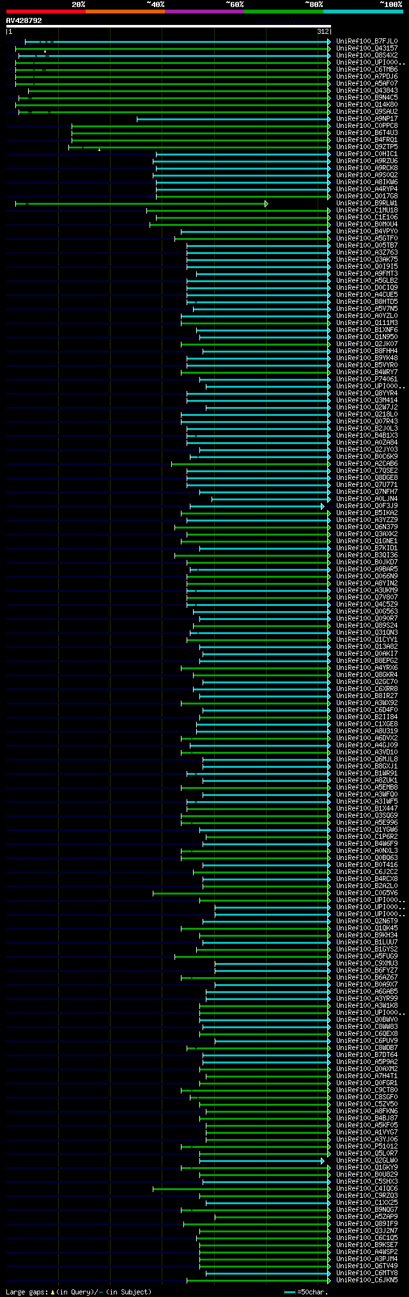The width and height of the screenshot is (409, 1297).
Task: Select the UniRef100_Q2W7J2 label
Action: (x=367, y=407)
